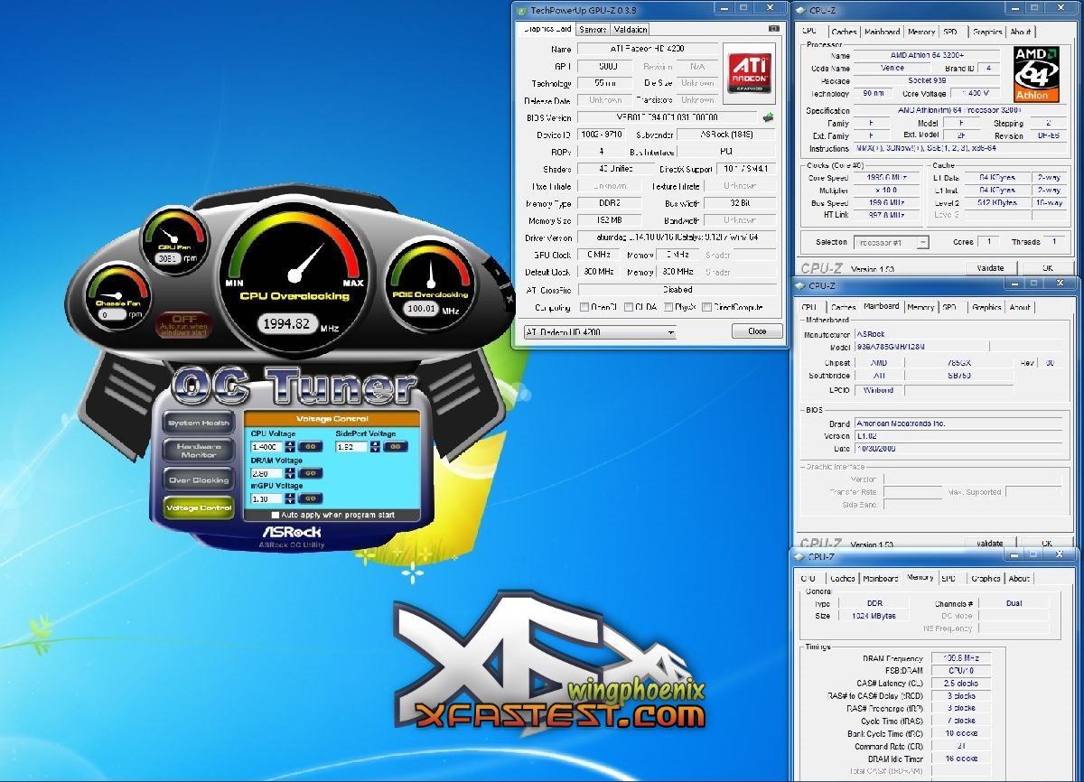
Task: Open the Memory tab in the middle CPU-Z window
Action: (x=920, y=307)
